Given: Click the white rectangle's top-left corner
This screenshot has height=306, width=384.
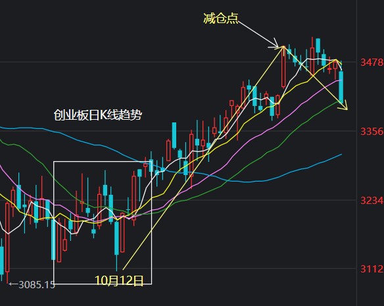Looking at the screenshot, I should tap(54, 162).
